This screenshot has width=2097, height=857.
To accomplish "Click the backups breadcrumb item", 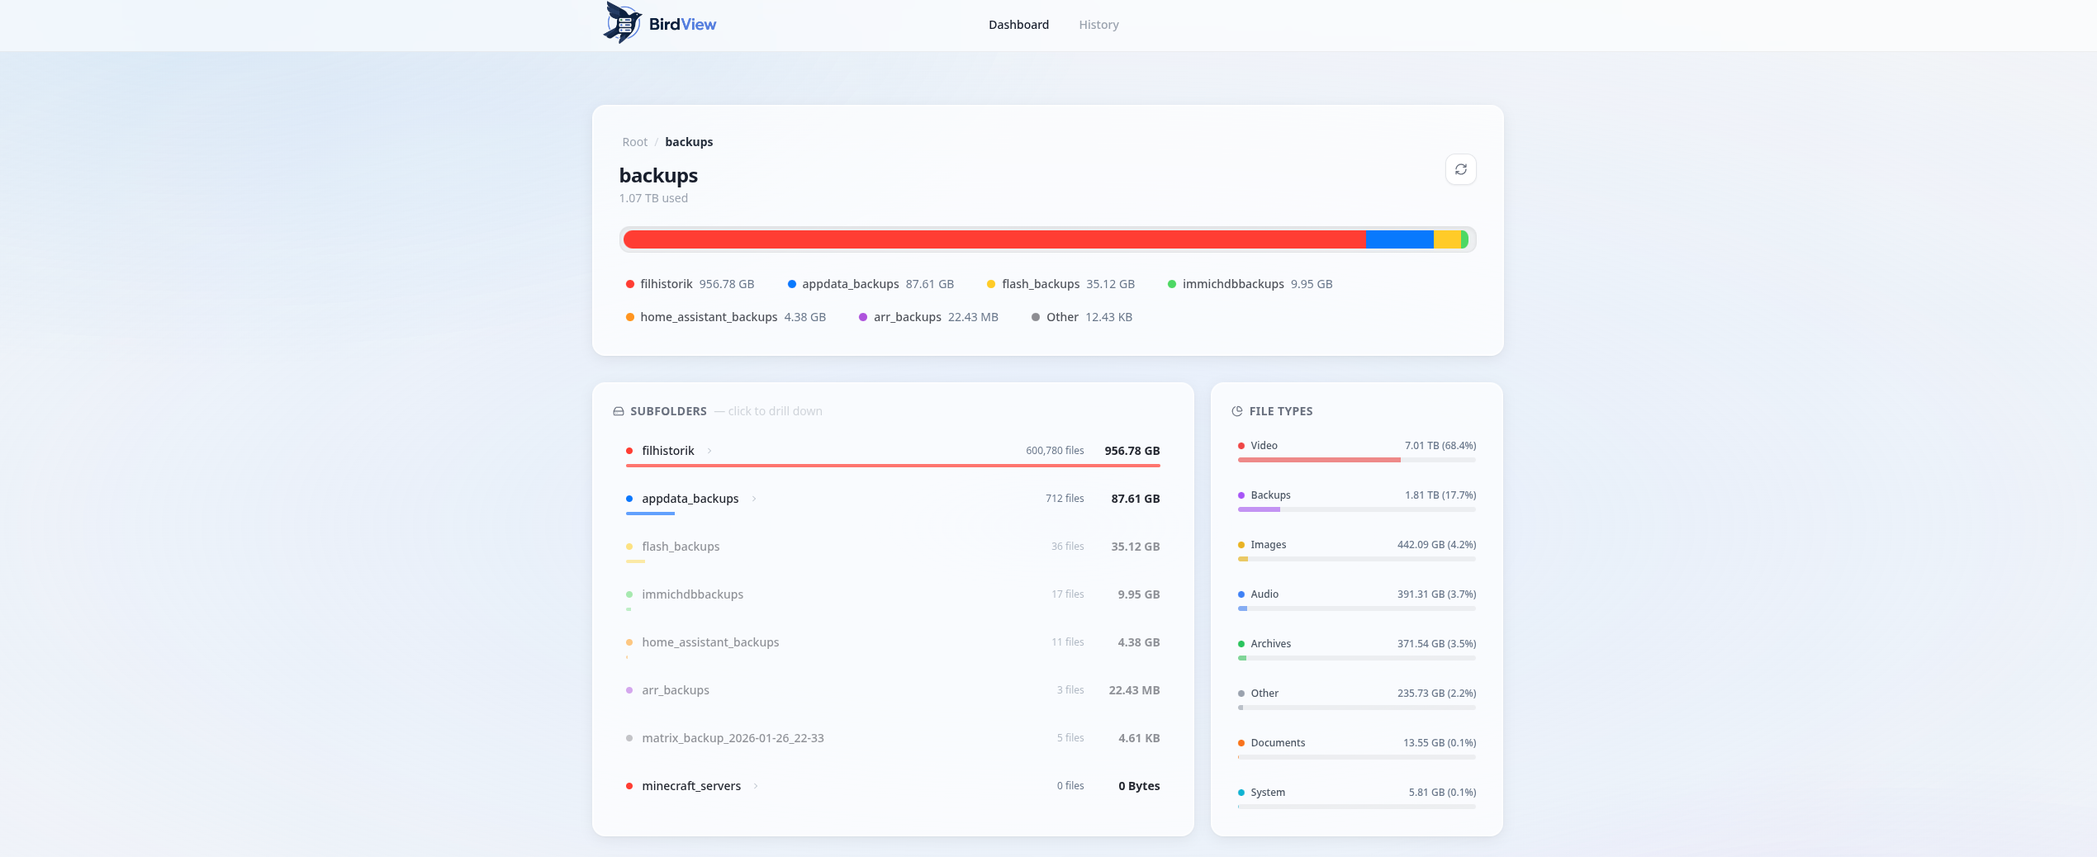I will pyautogui.click(x=689, y=142).
